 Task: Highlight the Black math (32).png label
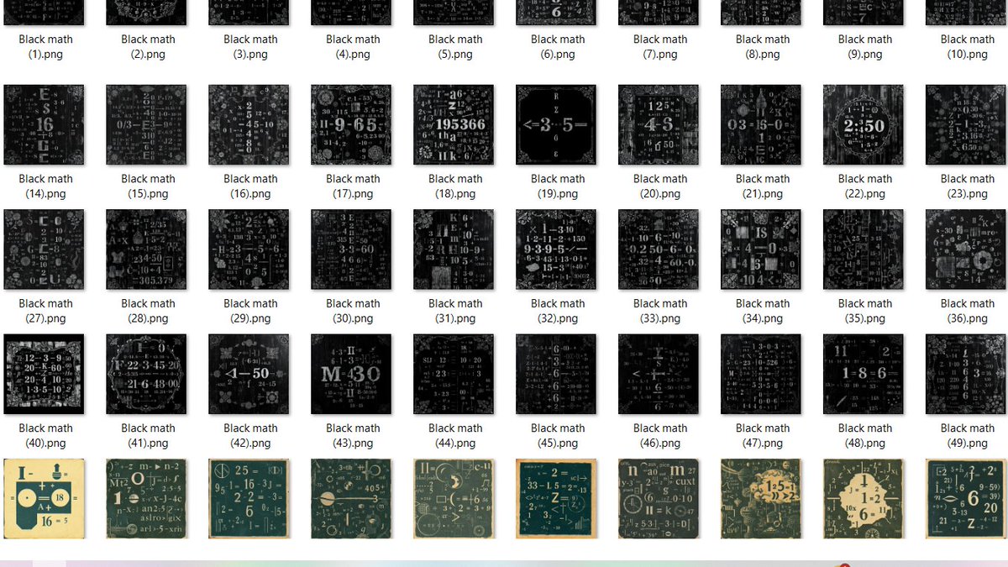(558, 311)
